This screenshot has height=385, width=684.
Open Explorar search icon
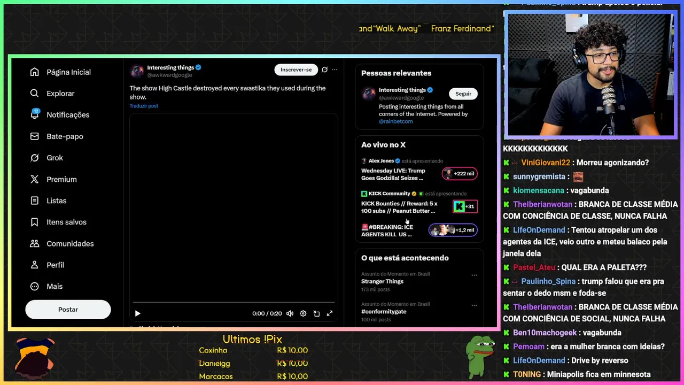click(35, 94)
